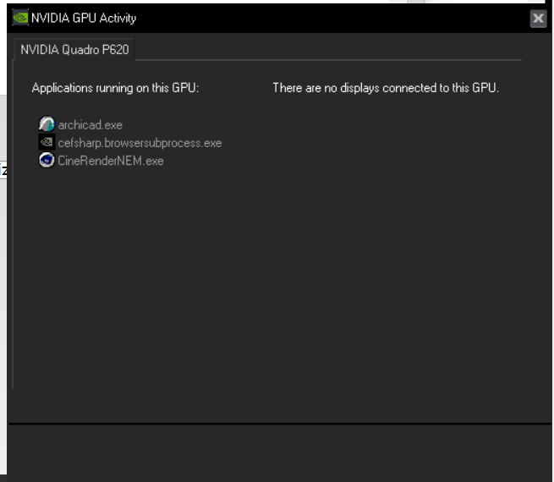
Task: Click empty panel area beneath the no-displays message
Action: pos(386,254)
